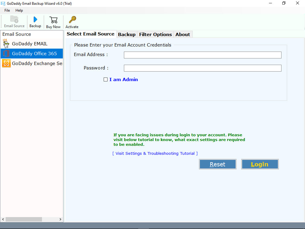
Task: Focus the Password input field
Action: click(x=203, y=68)
